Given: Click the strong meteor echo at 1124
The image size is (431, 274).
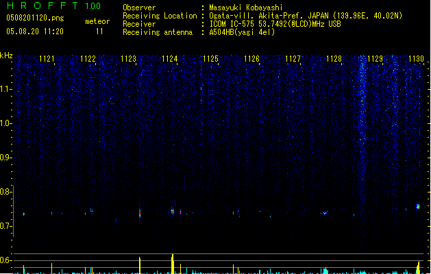Looking at the screenshot, I should (173, 212).
